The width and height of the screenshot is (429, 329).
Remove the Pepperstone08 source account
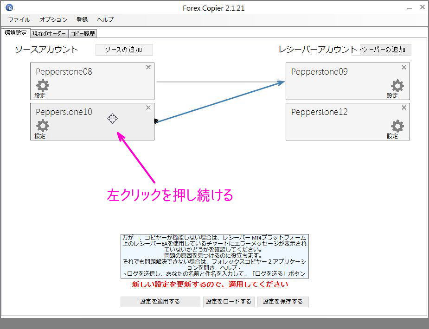pos(148,67)
